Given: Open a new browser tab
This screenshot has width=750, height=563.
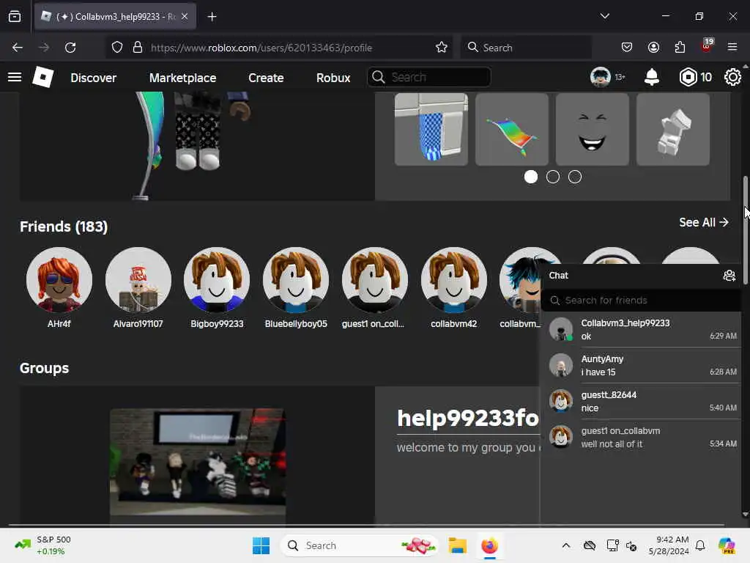Looking at the screenshot, I should pos(212,17).
